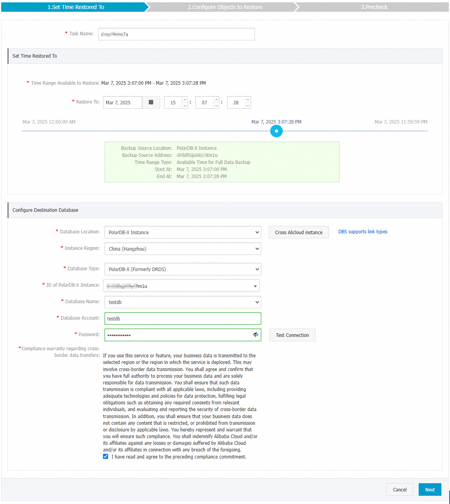Click the Start At time in backup info
This screenshot has height=504, width=450.
(202, 169)
